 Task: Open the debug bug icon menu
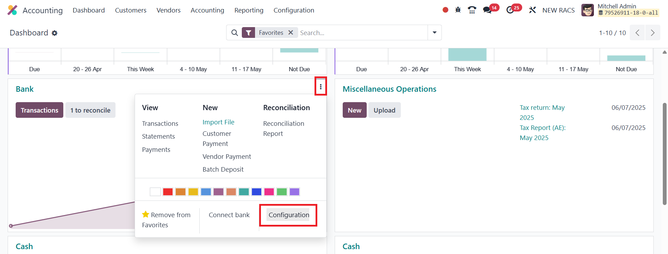click(x=458, y=10)
